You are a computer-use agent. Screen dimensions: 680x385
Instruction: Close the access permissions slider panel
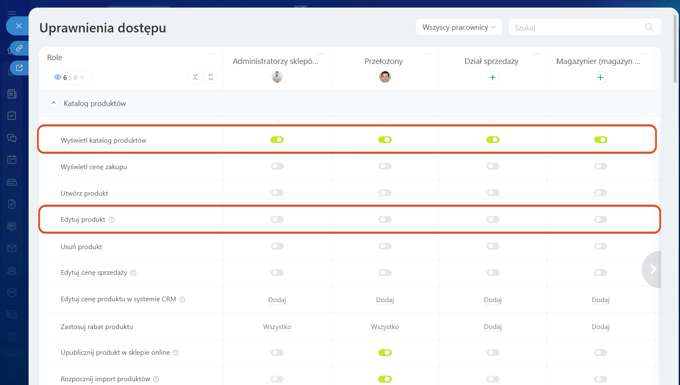tap(19, 26)
